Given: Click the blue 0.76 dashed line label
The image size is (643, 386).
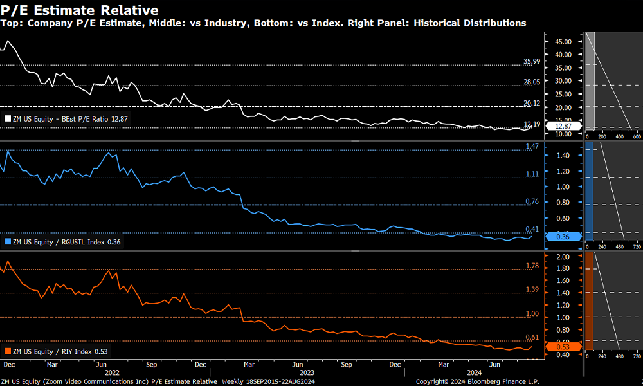Looking at the screenshot, I should click(x=532, y=201).
